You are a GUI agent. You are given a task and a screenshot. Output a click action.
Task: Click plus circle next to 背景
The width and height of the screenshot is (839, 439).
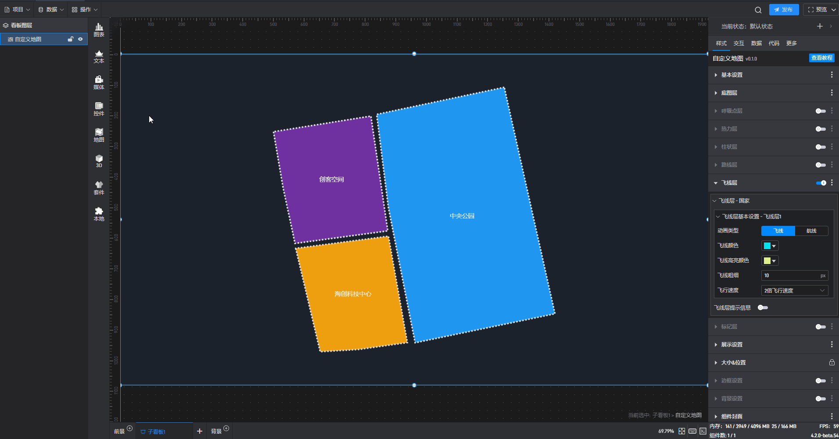click(x=226, y=428)
